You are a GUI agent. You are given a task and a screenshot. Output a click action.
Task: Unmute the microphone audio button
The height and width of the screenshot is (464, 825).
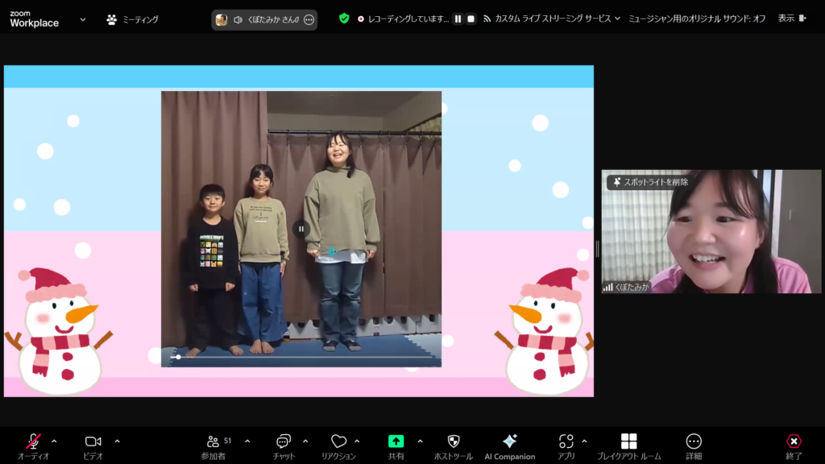[x=33, y=441]
